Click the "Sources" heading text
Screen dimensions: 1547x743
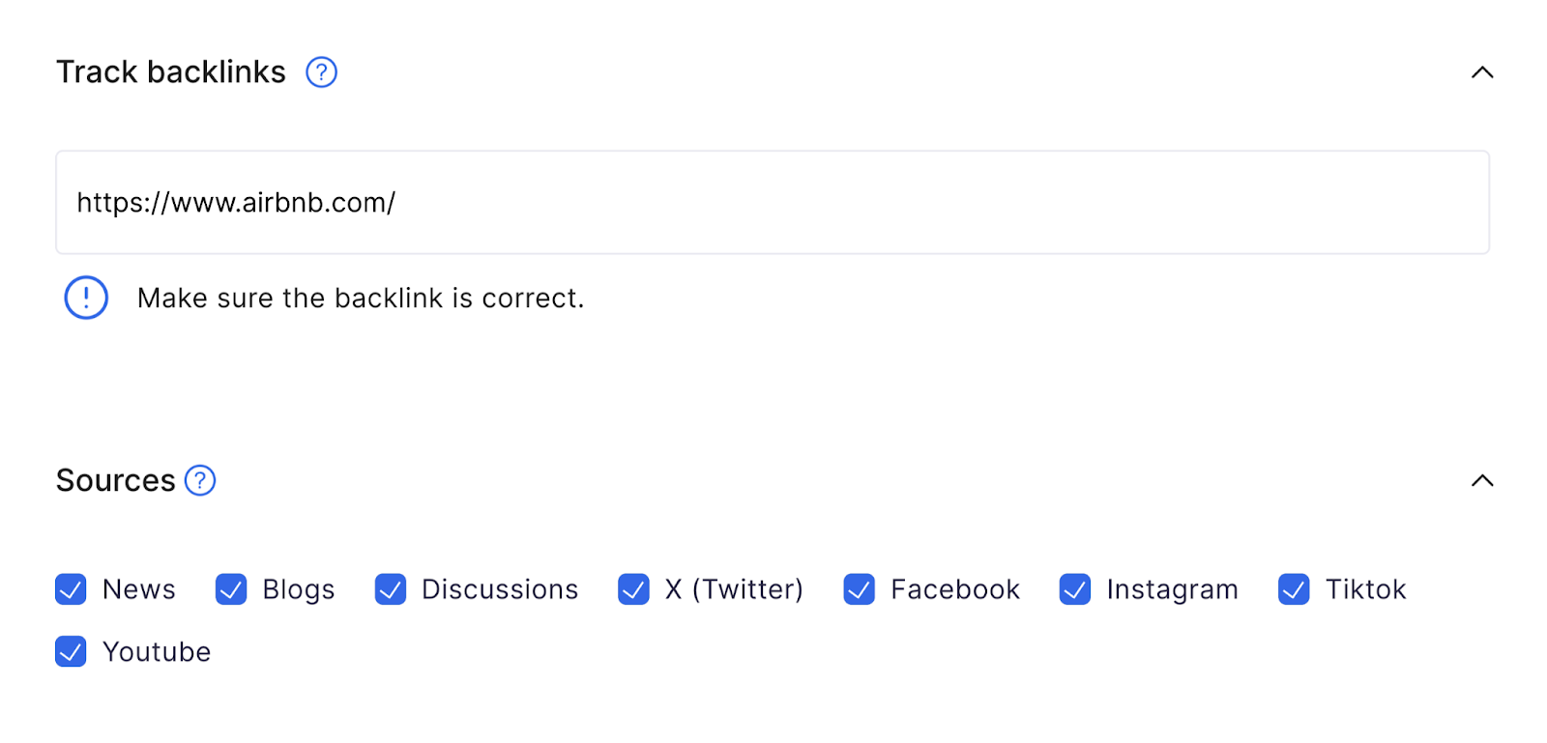[x=116, y=480]
